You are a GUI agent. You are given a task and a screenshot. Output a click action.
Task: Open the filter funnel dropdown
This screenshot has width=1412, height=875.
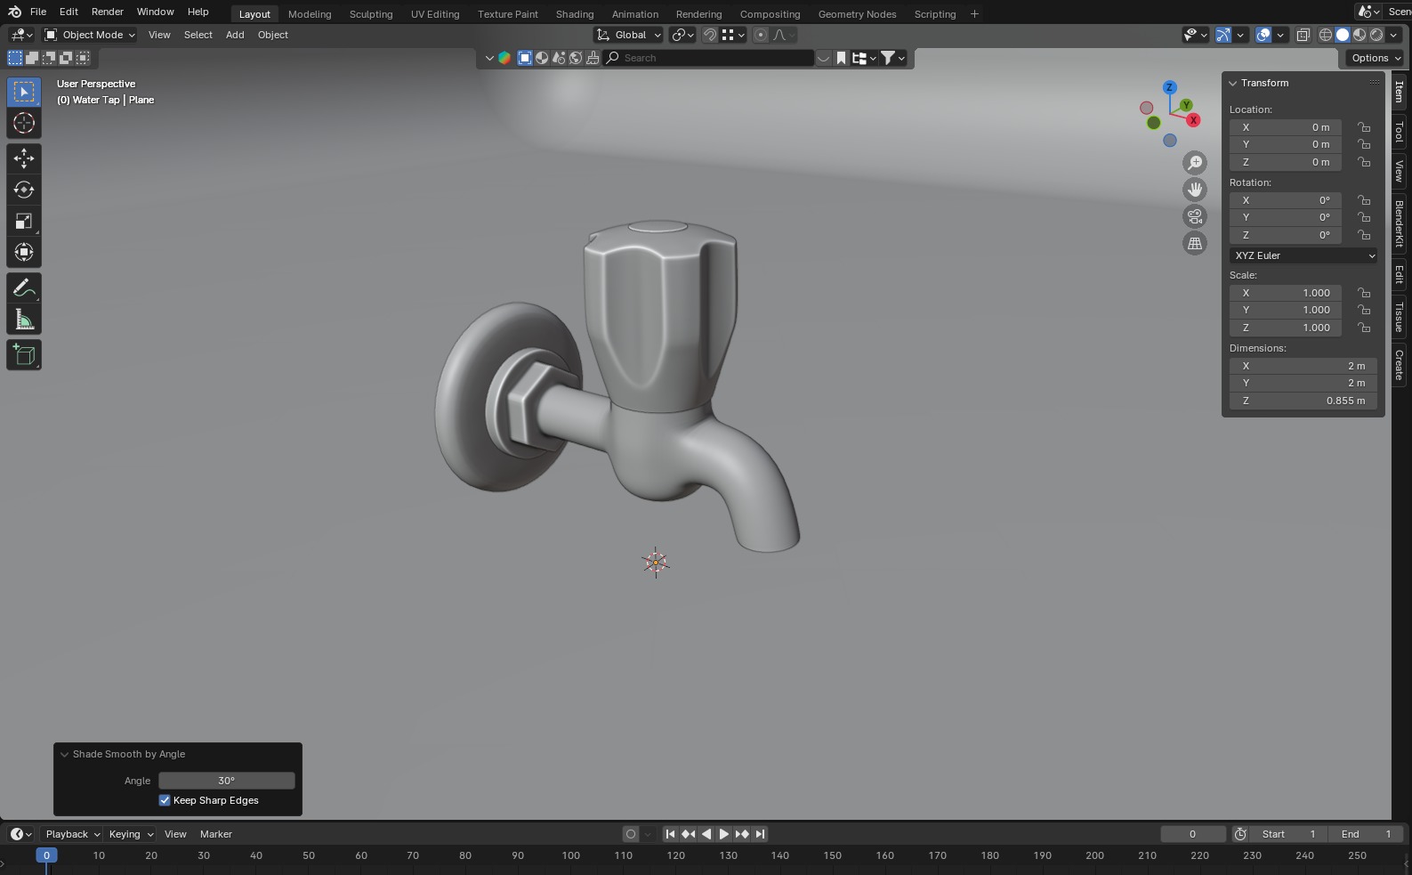892,58
